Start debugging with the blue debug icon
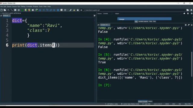This screenshot has height=108, width=193. click(40, 10)
